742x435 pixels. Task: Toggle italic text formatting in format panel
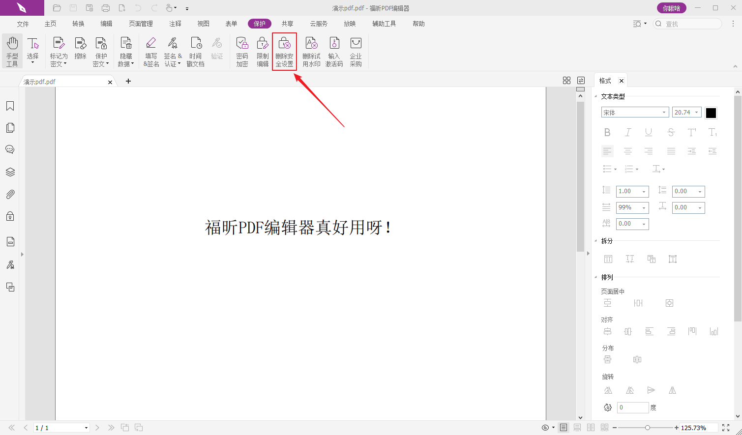[x=628, y=132]
